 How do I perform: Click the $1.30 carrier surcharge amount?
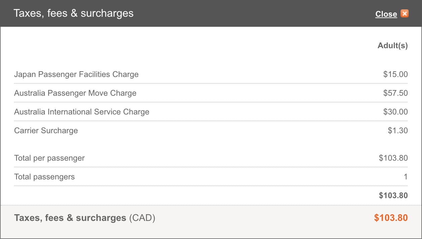point(398,131)
